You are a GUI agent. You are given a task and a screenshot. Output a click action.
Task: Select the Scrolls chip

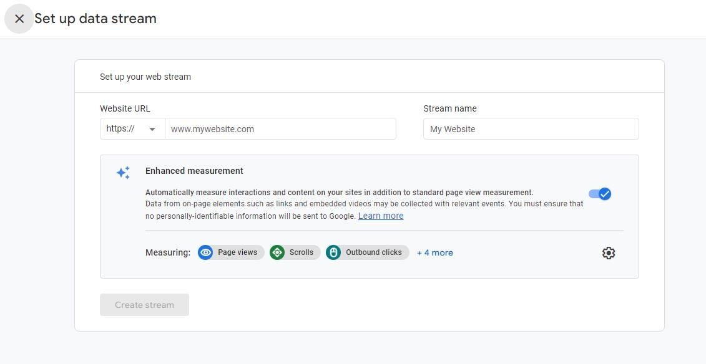(294, 252)
